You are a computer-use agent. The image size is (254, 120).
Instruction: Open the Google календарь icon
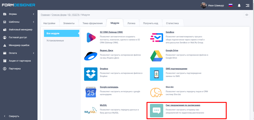click(91, 92)
